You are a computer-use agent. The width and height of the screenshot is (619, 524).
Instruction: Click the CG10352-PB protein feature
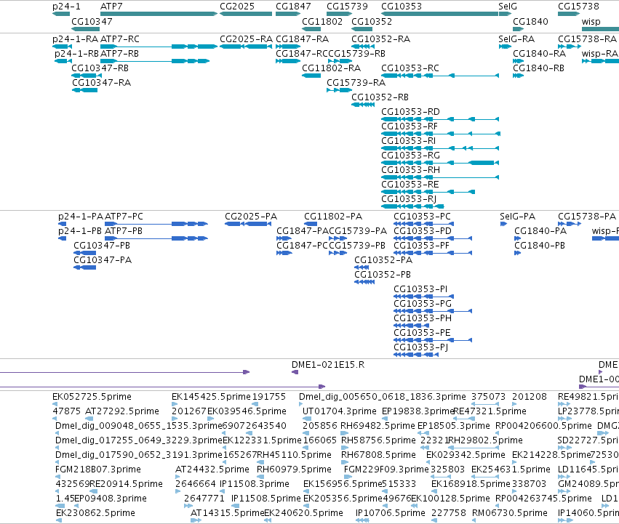point(364,282)
